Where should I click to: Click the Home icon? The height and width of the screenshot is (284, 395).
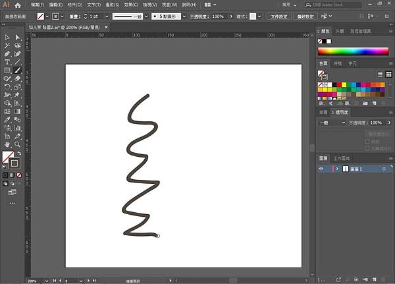18,5
